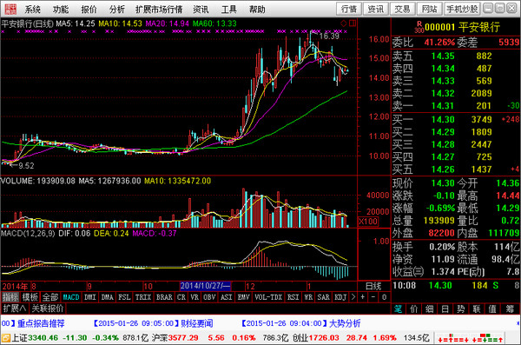Switch to the VR indicator
The image size is (521, 345).
pos(195,297)
